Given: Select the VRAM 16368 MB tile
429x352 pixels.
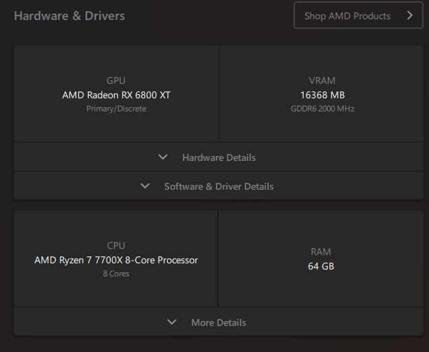Looking at the screenshot, I should pos(322,93).
